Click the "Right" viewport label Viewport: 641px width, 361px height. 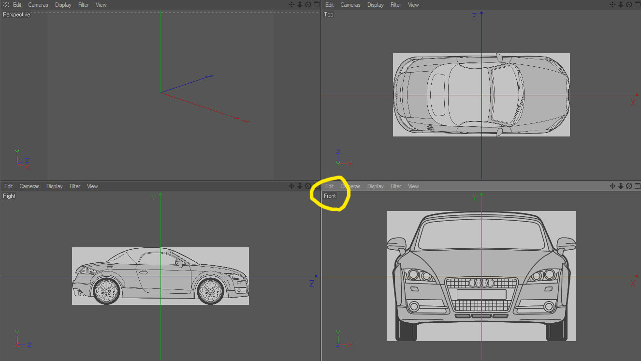(9, 196)
